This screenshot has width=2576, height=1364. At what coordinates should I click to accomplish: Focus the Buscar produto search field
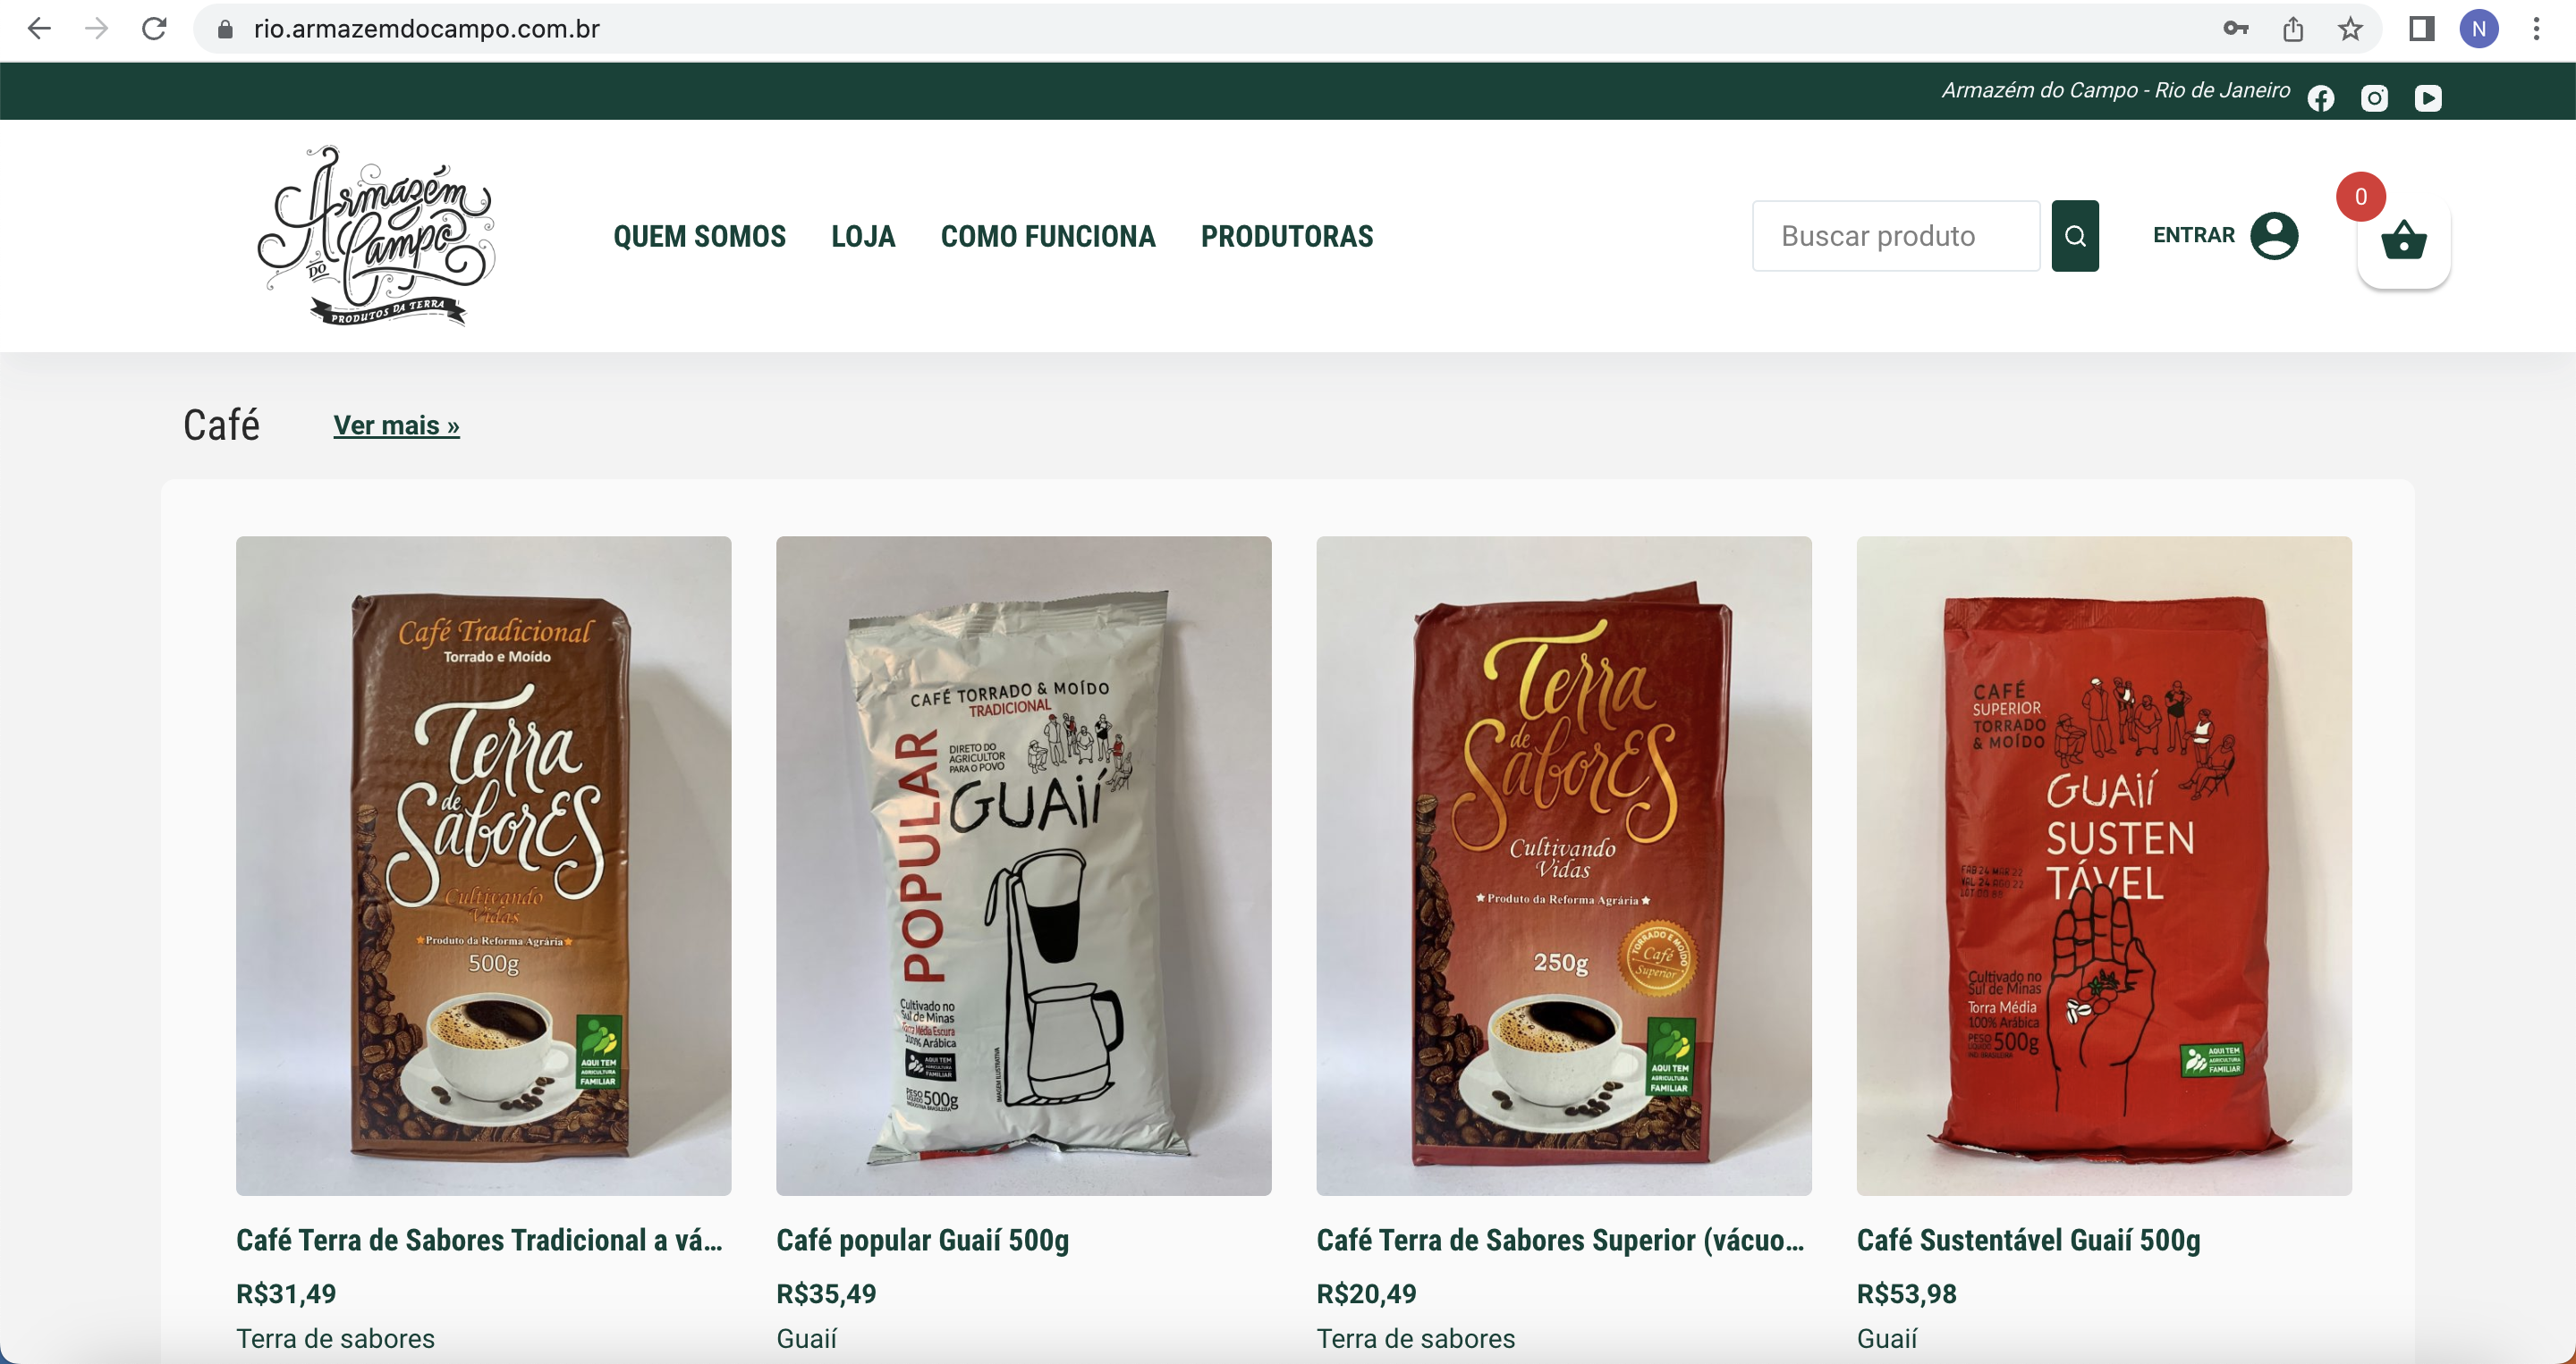click(1896, 236)
